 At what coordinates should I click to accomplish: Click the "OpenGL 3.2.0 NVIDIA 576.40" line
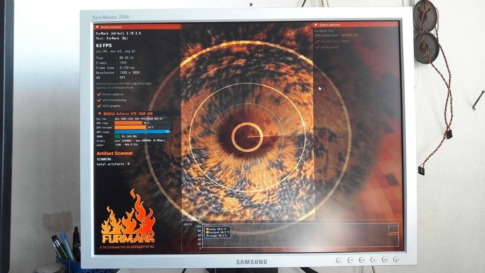115,88
